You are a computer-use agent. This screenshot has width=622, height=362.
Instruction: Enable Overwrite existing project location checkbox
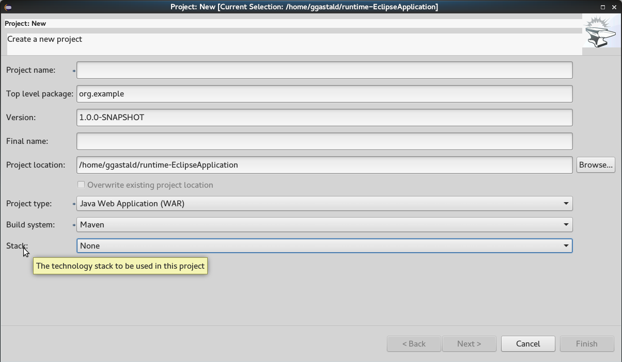[81, 185]
